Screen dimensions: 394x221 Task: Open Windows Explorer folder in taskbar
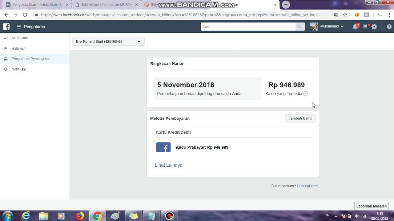tap(44, 216)
